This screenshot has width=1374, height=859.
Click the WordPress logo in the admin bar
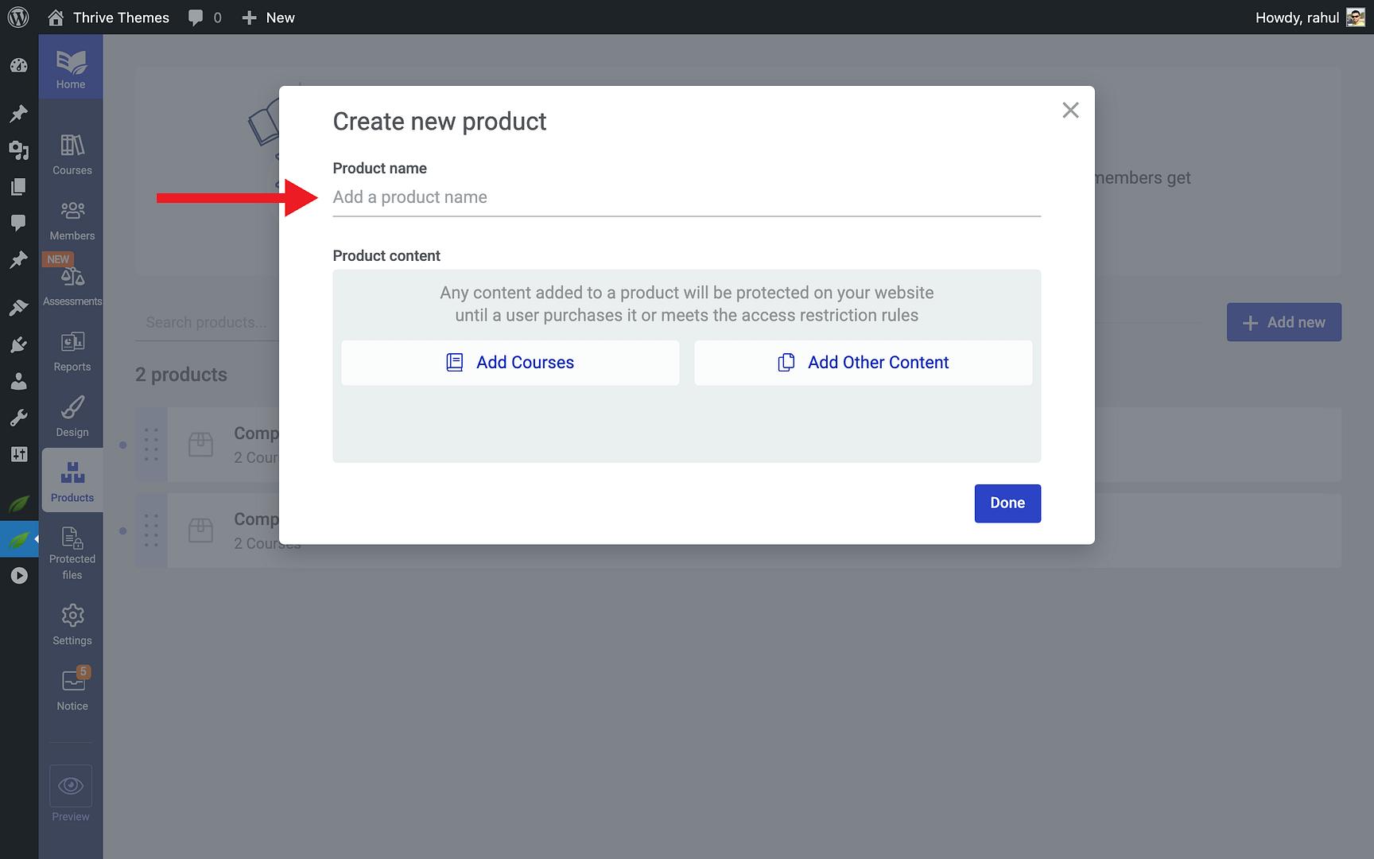tap(18, 17)
